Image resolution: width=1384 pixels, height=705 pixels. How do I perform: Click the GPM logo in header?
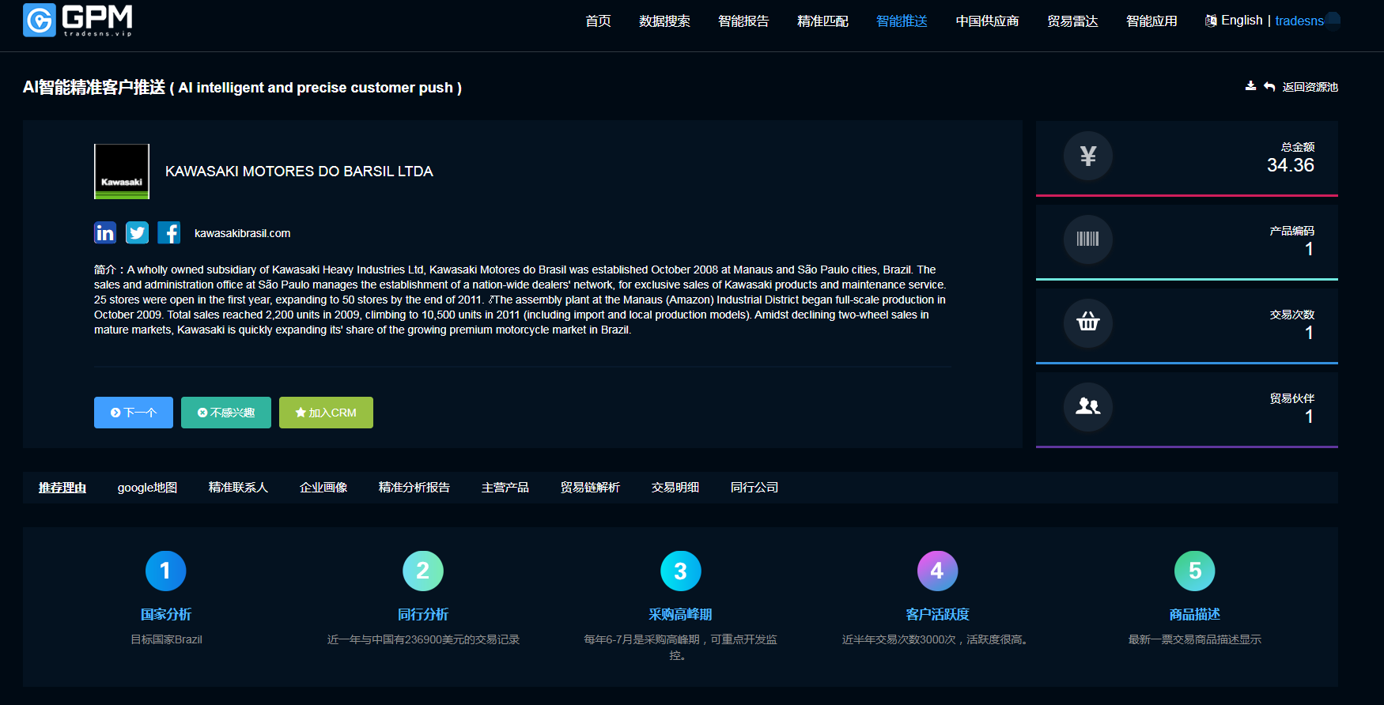pos(78,20)
